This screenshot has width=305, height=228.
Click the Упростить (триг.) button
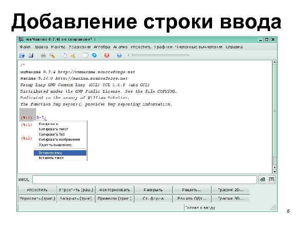(x=37, y=198)
